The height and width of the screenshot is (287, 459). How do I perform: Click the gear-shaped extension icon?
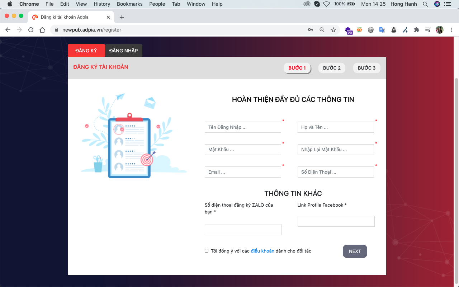370,30
